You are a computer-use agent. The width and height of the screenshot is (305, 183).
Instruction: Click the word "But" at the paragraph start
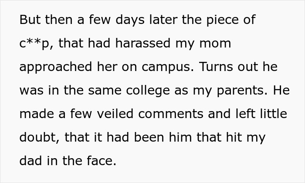tap(30, 20)
